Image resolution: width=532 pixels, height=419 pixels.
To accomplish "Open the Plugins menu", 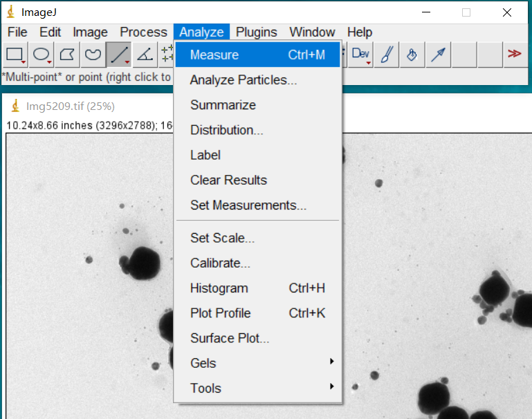I will [x=256, y=32].
